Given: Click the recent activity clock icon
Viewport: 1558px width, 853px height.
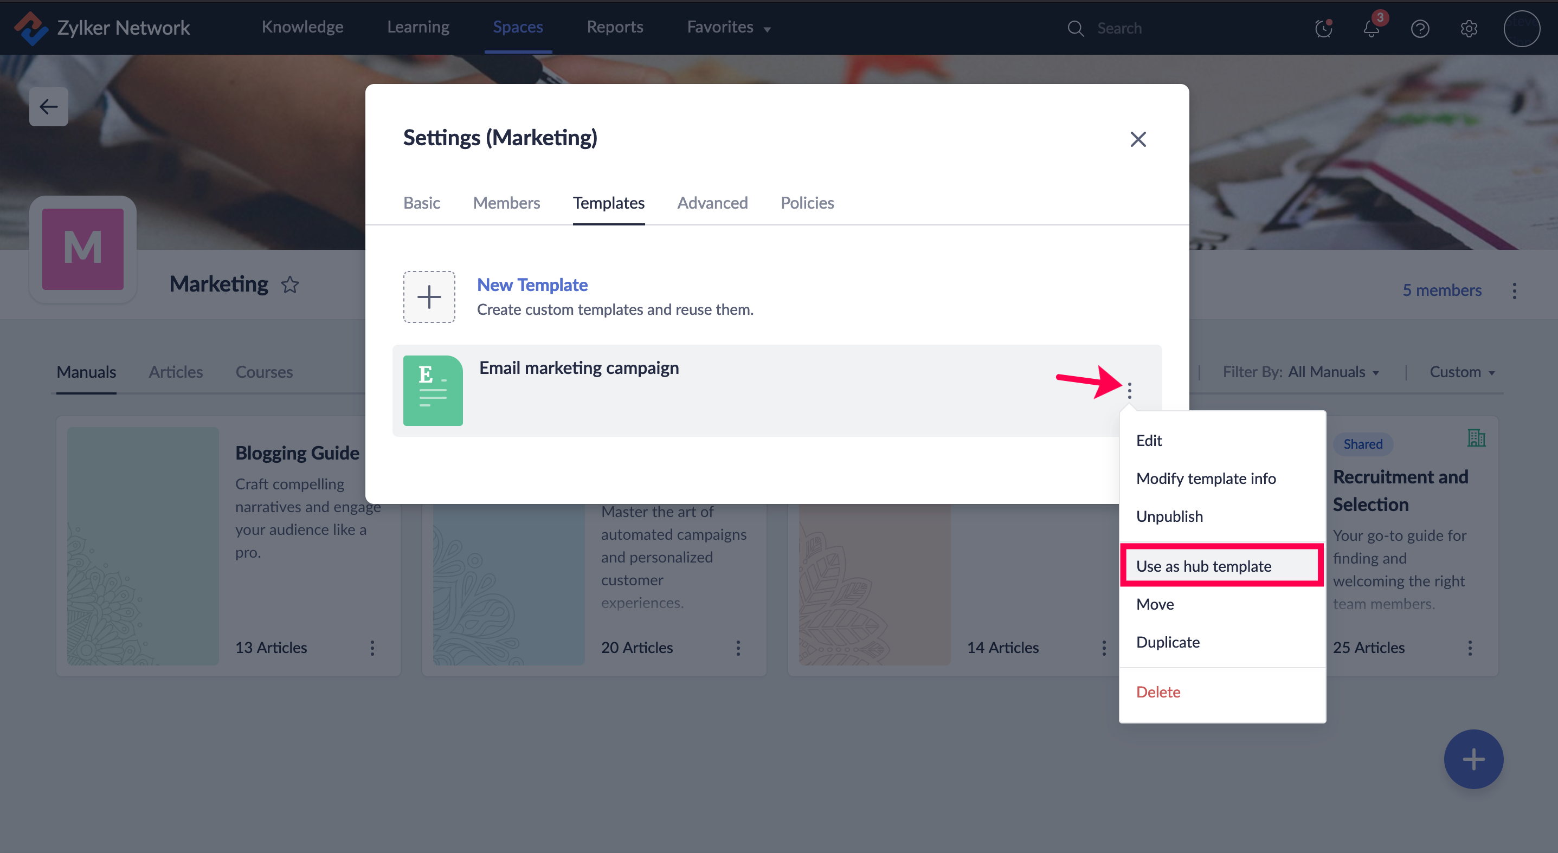Looking at the screenshot, I should [x=1323, y=28].
